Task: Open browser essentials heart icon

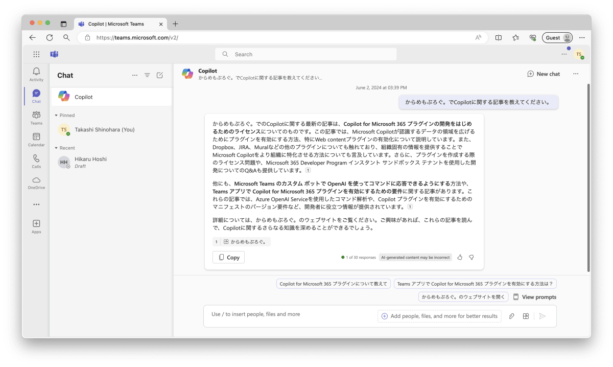Action: 532,37
